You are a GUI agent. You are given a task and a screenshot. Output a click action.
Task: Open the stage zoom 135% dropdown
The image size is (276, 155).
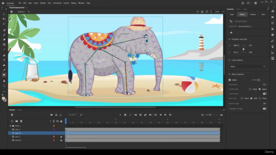coord(223,12)
